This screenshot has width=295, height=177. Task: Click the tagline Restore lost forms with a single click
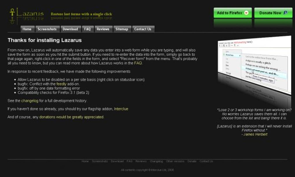point(81,14)
